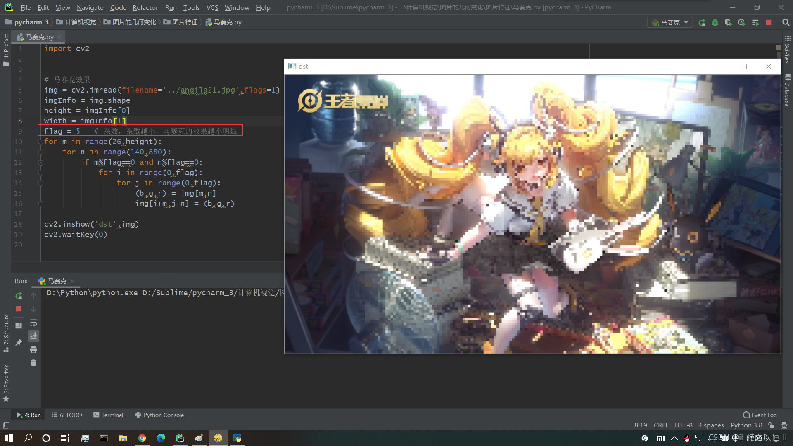Click the editor error stripe warning marker

(779, 47)
